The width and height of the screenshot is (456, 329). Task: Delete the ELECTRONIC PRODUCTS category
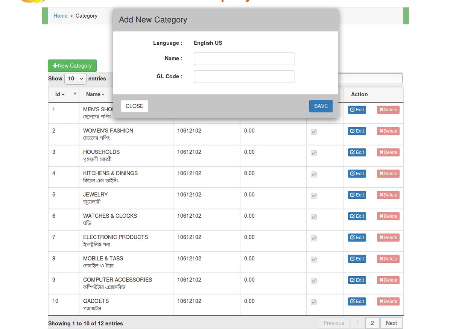388,238
